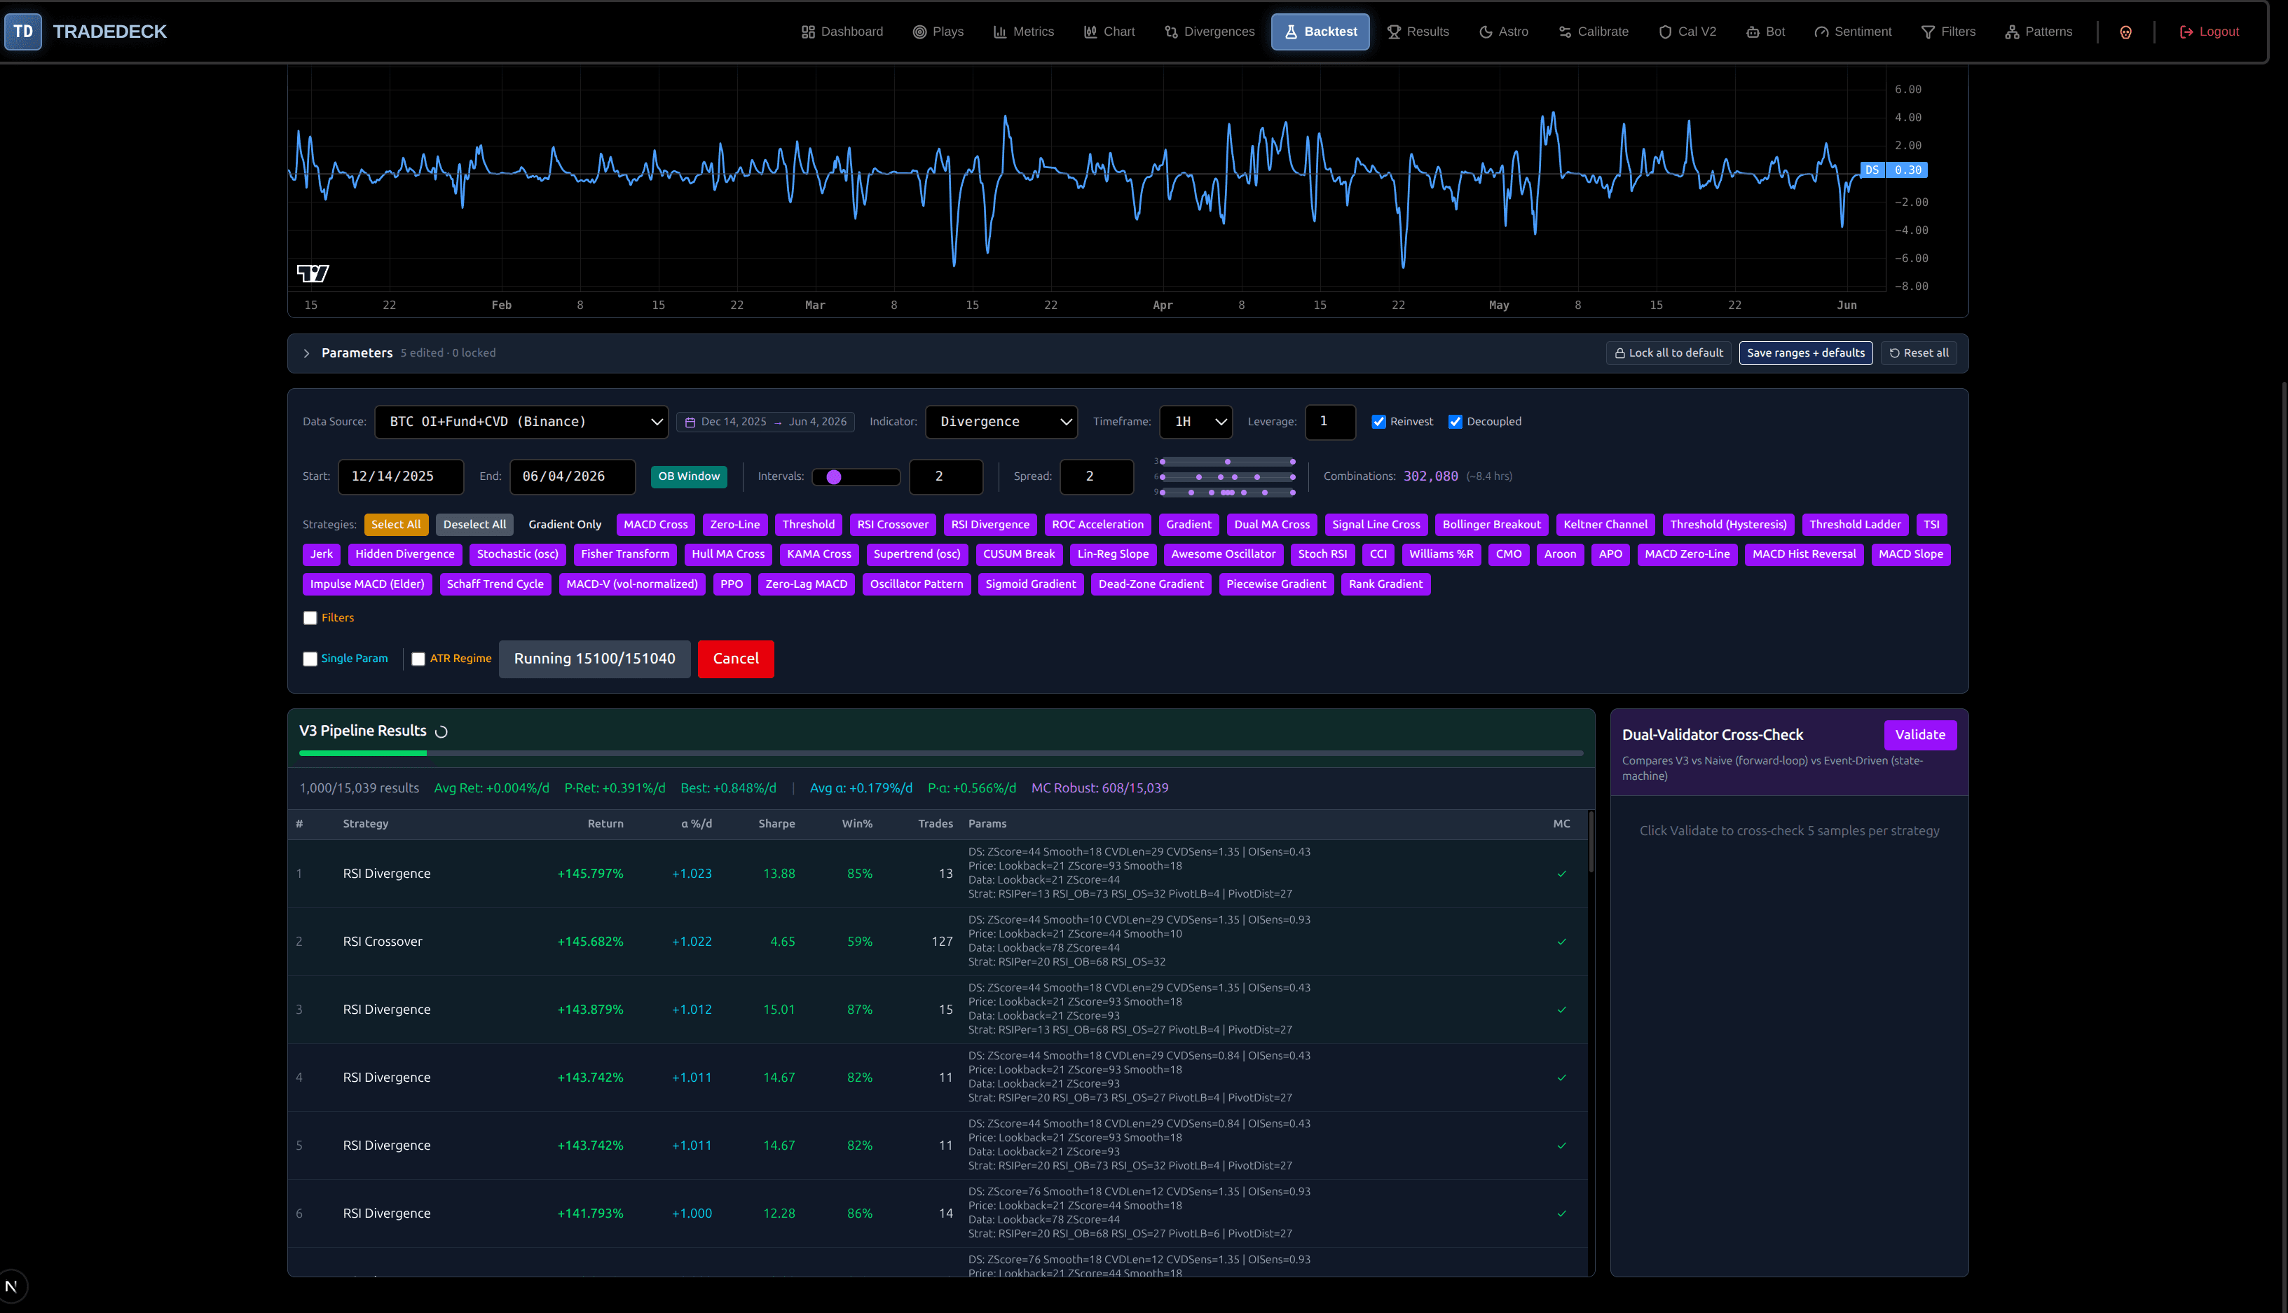Toggle the RSI Divergence strategy chip

(989, 525)
